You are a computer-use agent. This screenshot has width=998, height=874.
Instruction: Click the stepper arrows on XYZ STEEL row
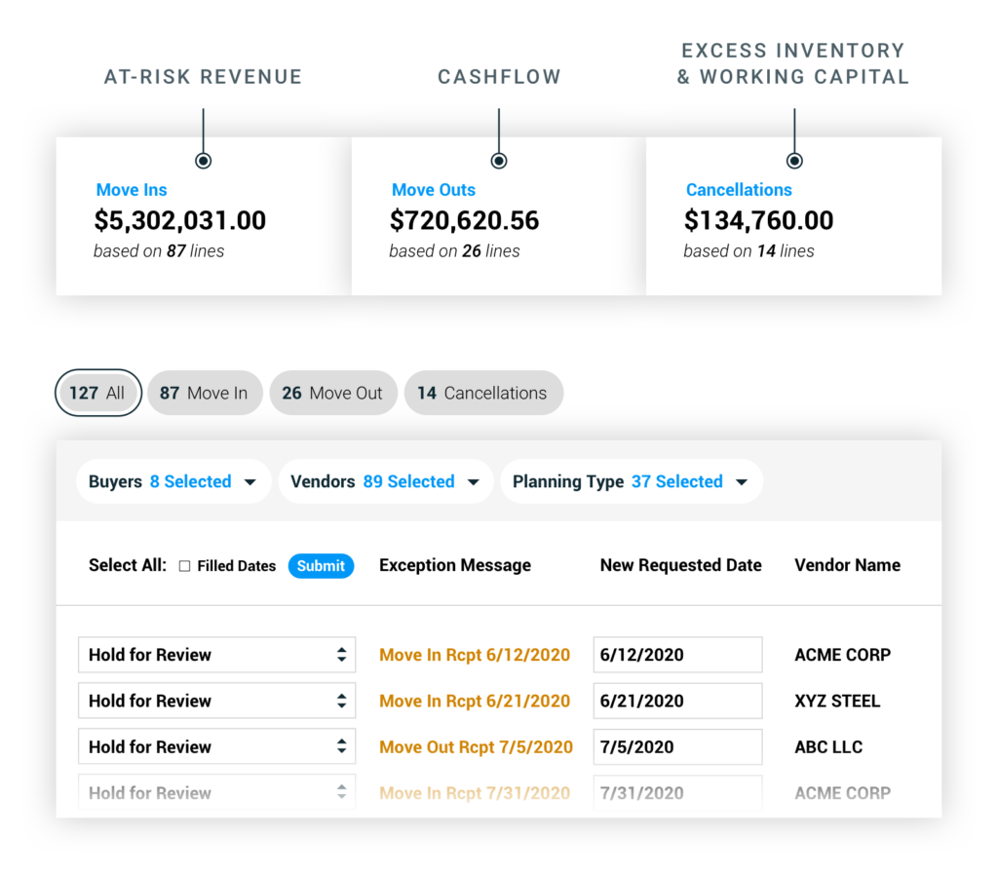pos(341,701)
